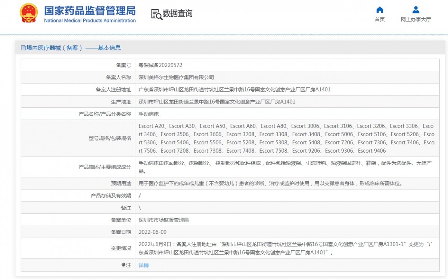448x279 pixels.
Task: Click the 备案日期 label
Action: 121,232
